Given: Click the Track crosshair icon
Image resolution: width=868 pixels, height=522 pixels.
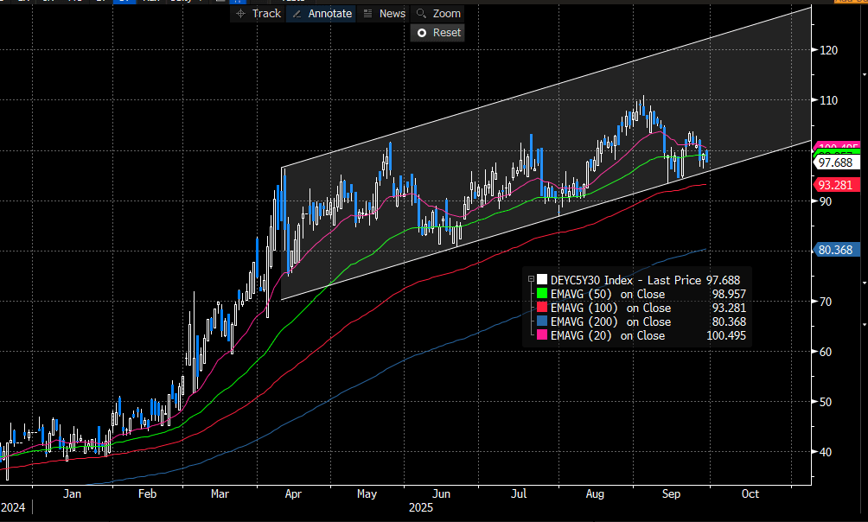Looking at the screenshot, I should [241, 14].
